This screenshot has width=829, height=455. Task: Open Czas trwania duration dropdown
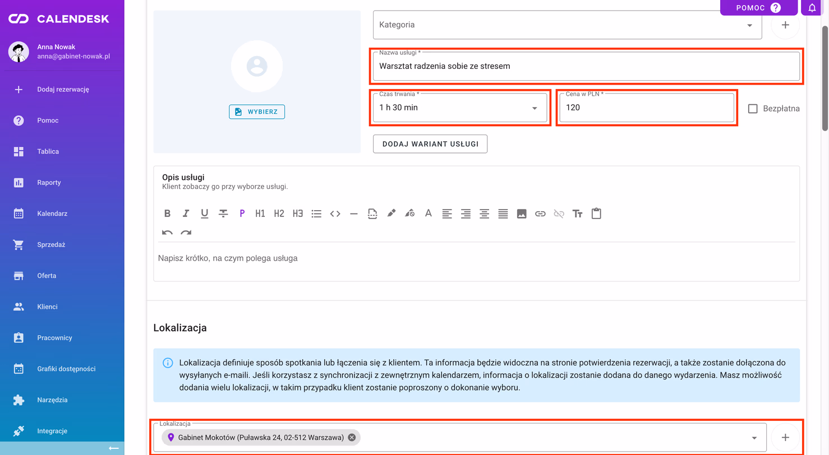point(460,108)
